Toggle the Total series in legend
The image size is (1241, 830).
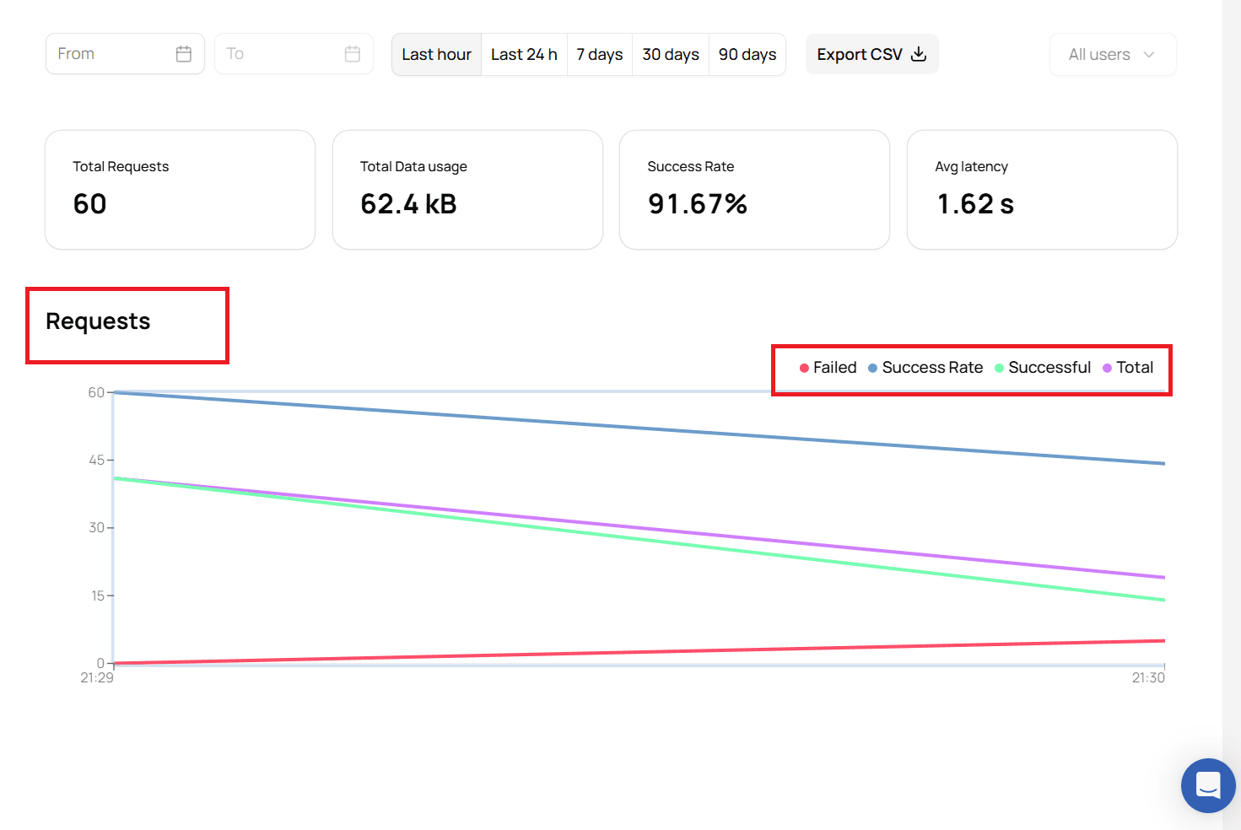(1128, 368)
